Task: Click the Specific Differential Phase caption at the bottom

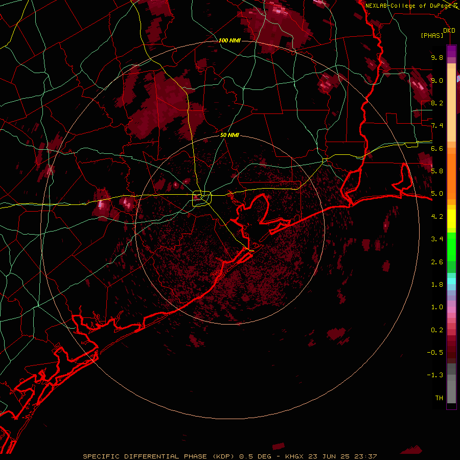Action: (x=229, y=456)
